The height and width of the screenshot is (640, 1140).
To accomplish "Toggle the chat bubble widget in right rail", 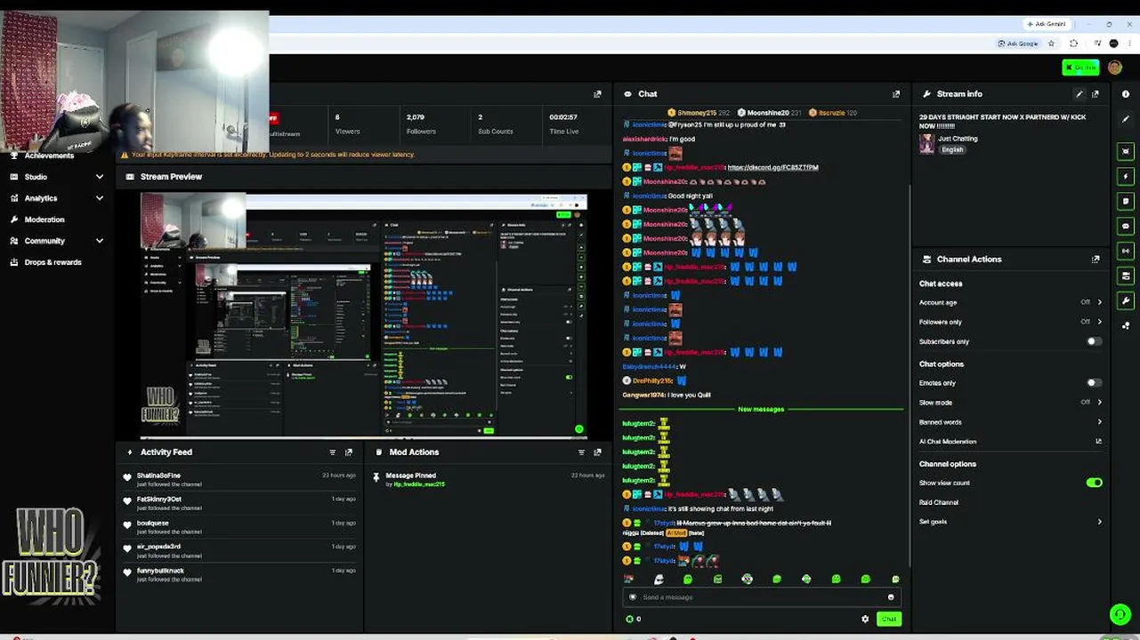I will pyautogui.click(x=1126, y=226).
